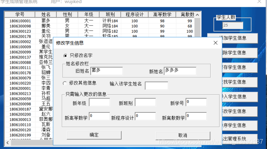Click the 班别 column header
Viewport: 267px width, 149px height.
pos(110,15)
